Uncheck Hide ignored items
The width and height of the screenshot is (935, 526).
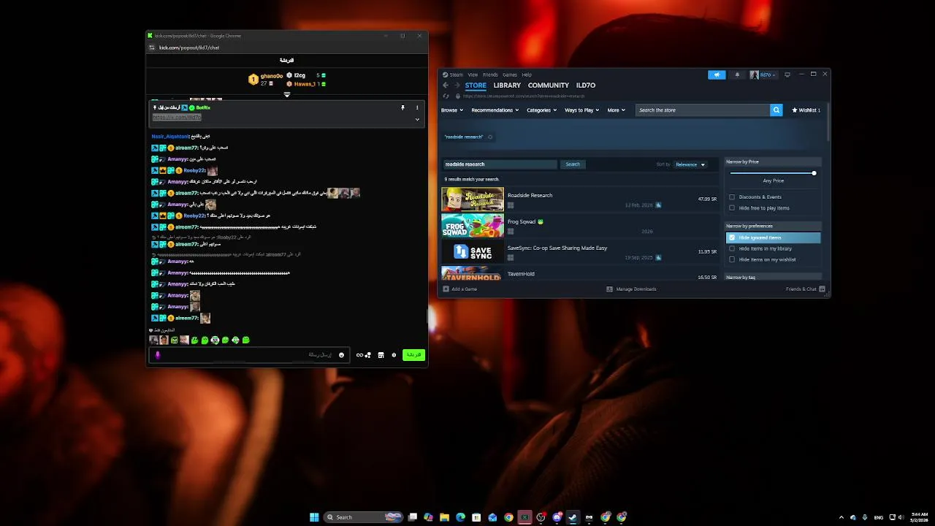pos(732,237)
